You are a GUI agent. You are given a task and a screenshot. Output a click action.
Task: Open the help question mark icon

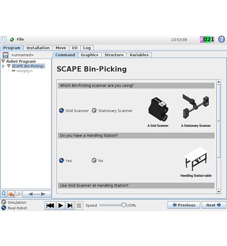221,39
